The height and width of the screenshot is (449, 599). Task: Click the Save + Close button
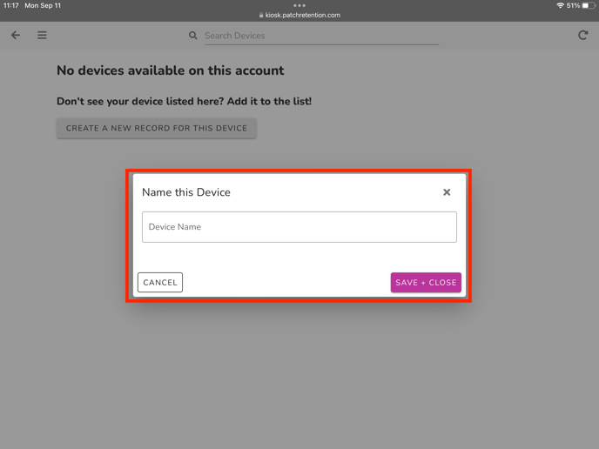pyautogui.click(x=426, y=282)
